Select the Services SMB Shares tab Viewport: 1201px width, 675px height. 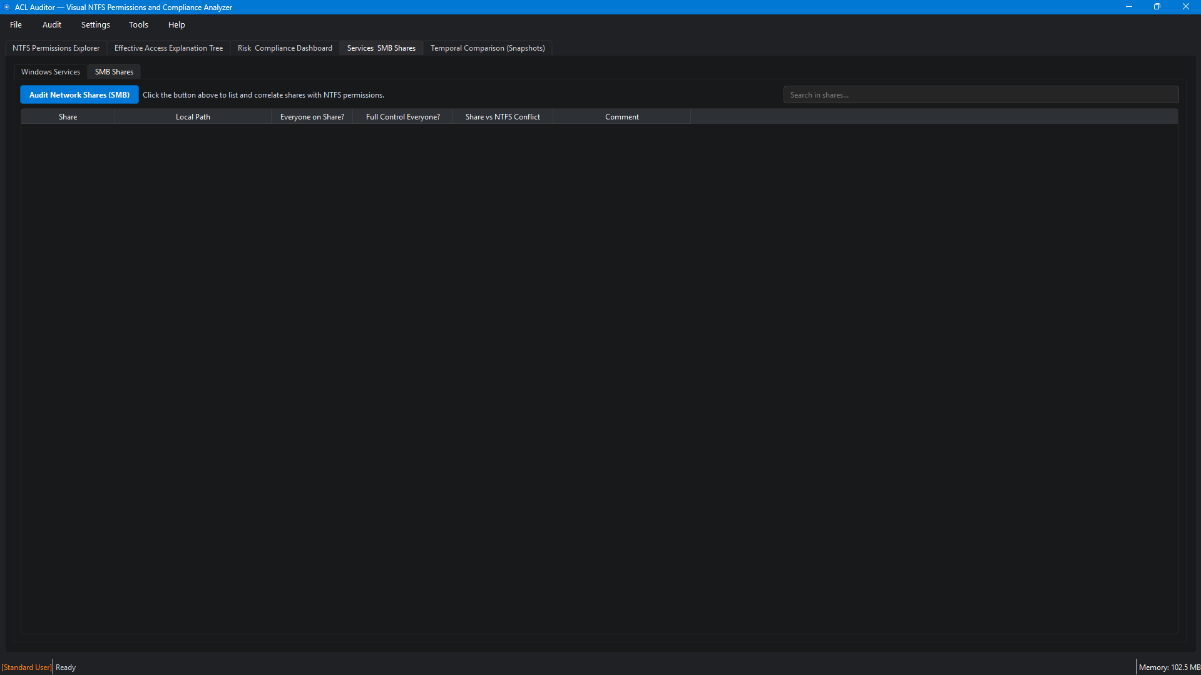(381, 48)
